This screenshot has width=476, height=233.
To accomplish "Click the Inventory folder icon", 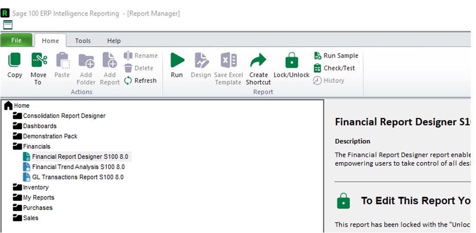I will point(17,187).
